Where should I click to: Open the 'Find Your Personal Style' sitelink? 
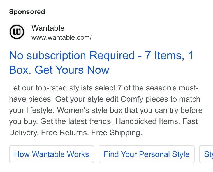click(146, 154)
